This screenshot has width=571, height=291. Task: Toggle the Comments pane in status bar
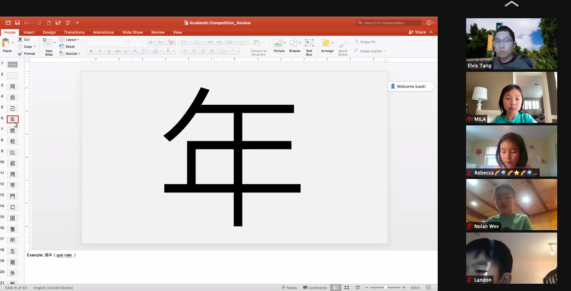tap(315, 288)
